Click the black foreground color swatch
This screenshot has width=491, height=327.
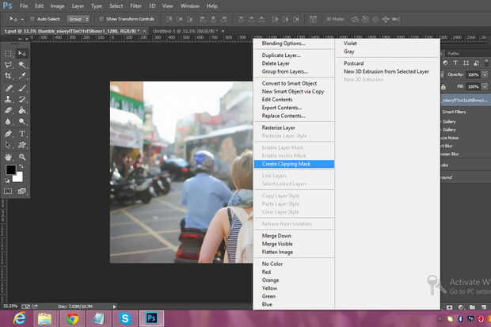tap(11, 169)
